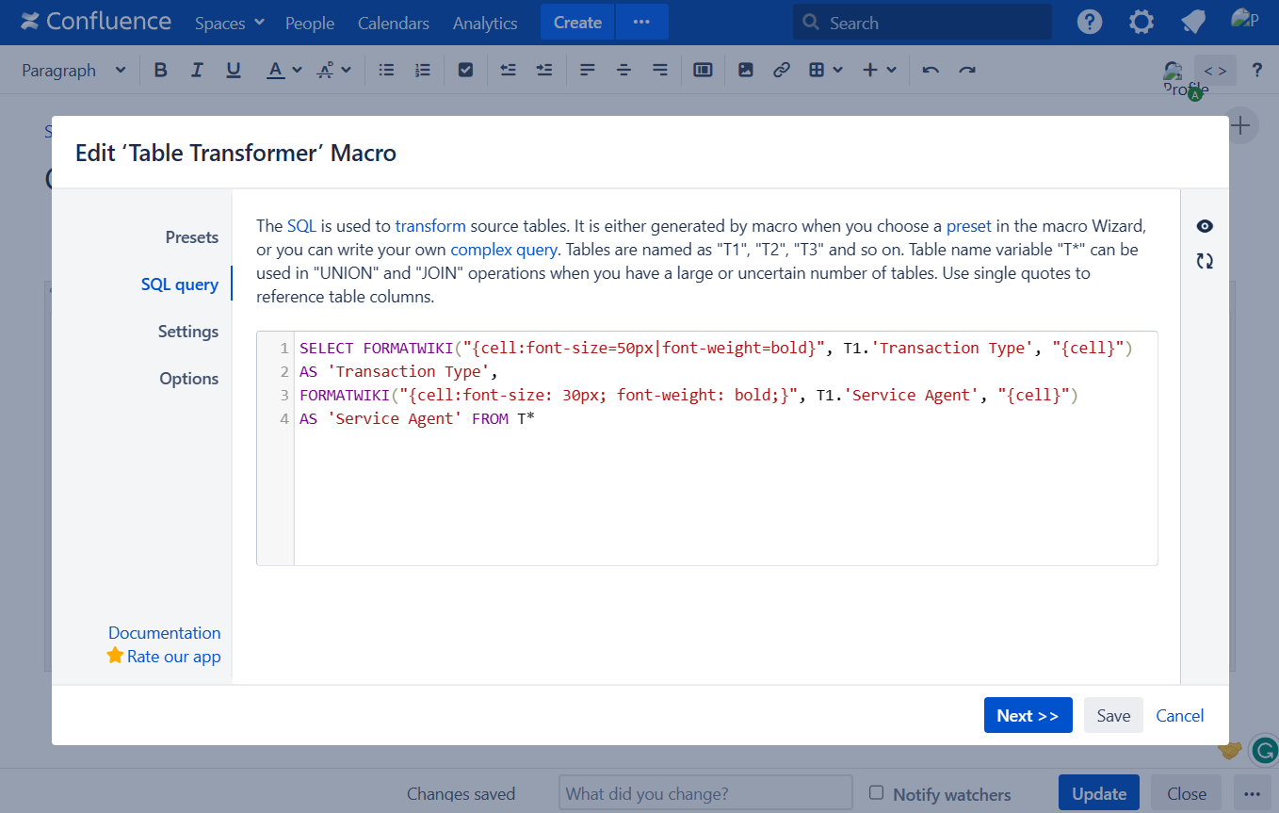Open the Paragraph style dropdown
The height and width of the screenshot is (813, 1279).
click(73, 71)
